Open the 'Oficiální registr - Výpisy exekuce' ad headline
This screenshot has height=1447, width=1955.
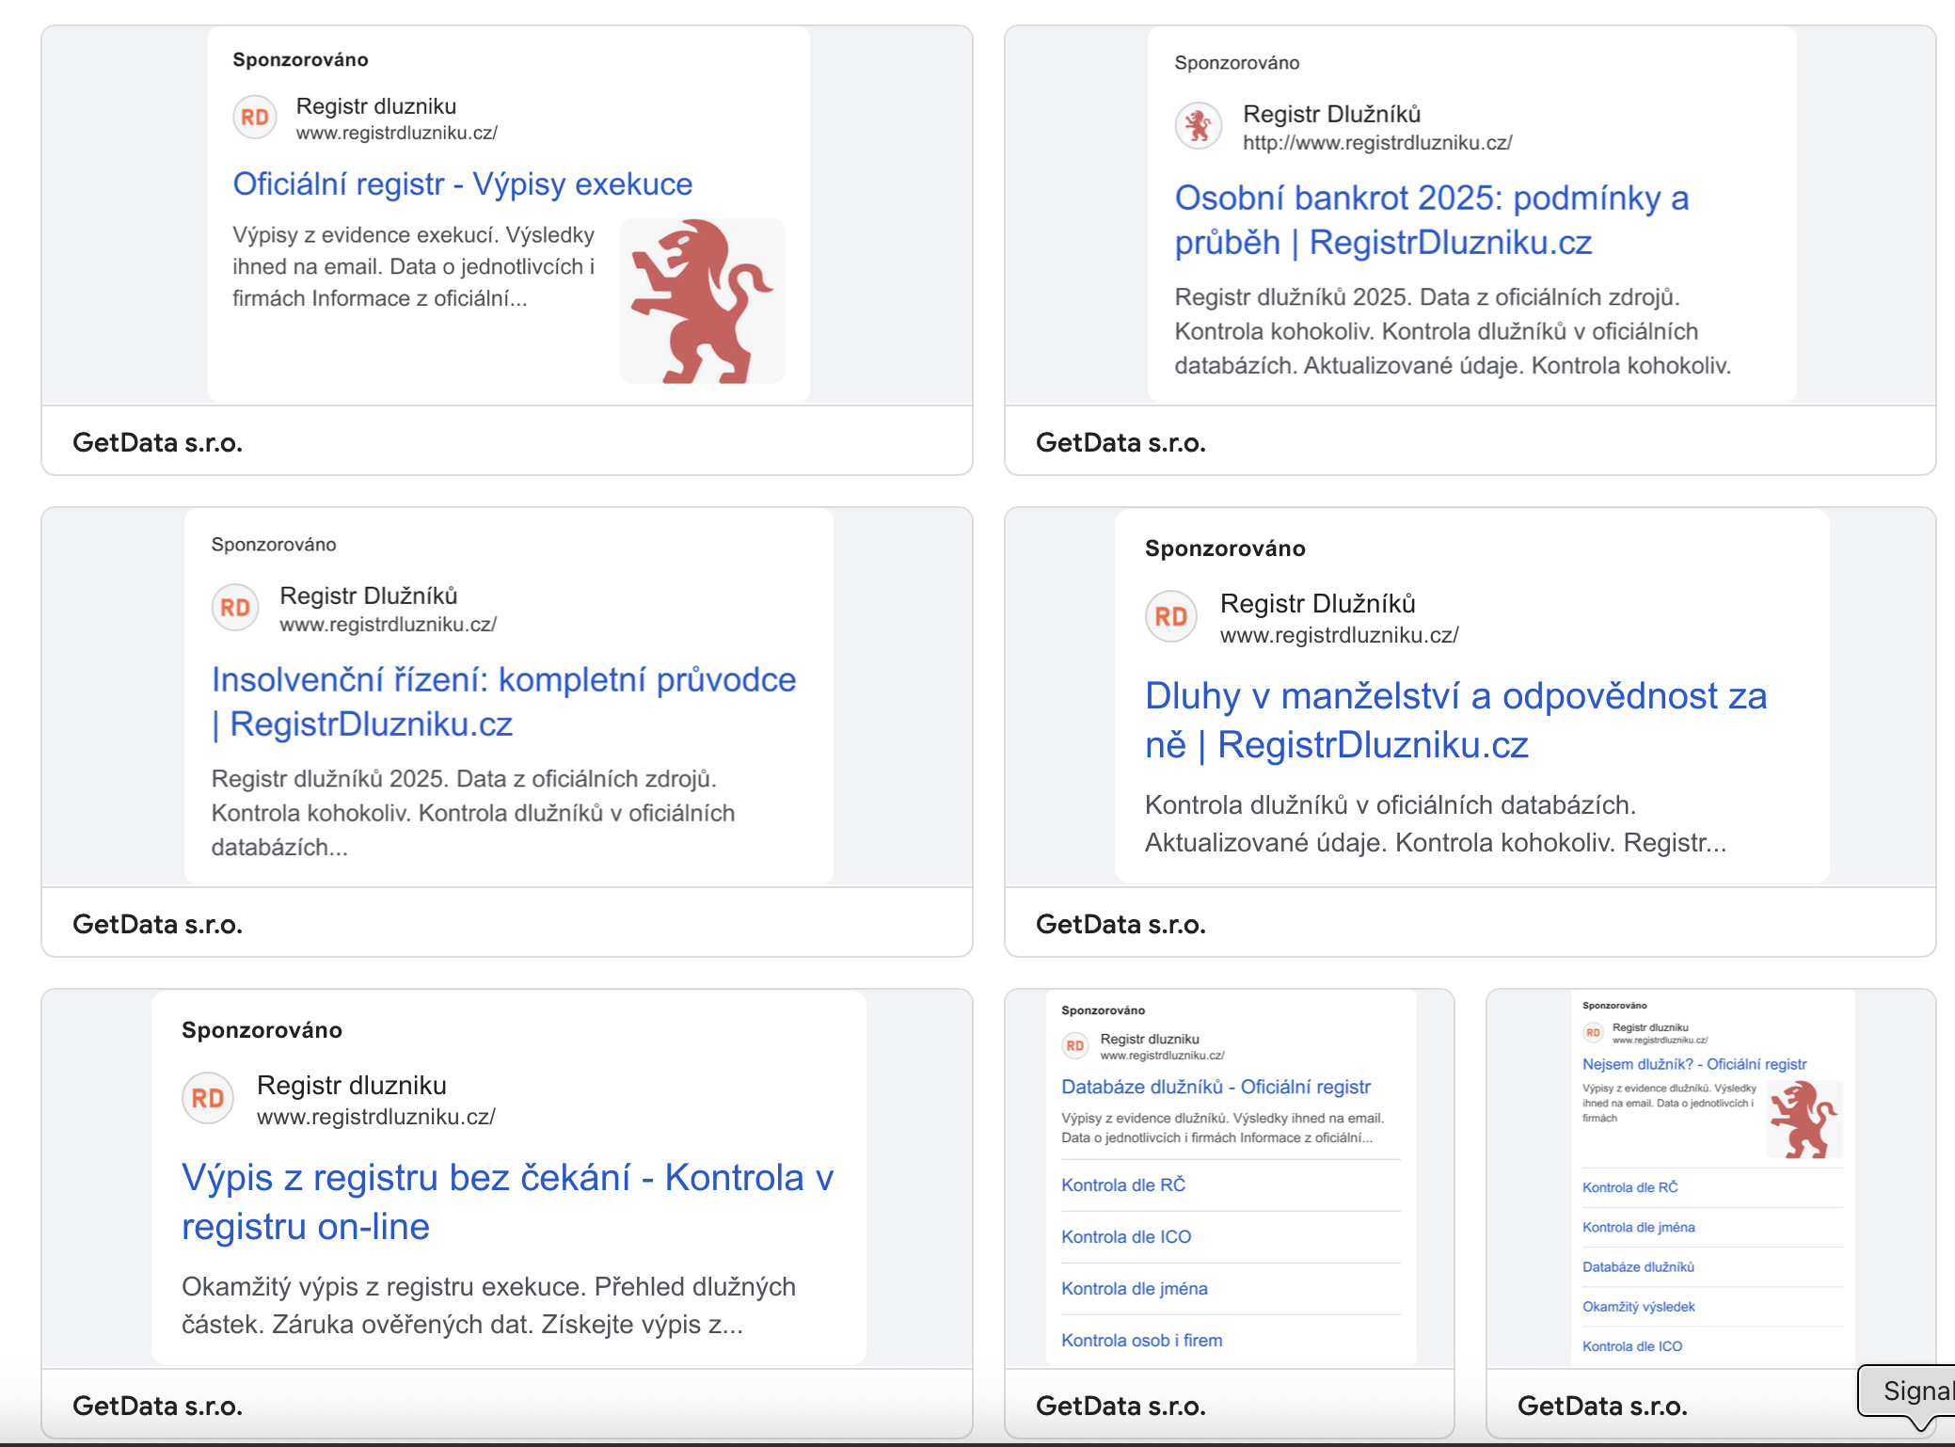click(463, 184)
